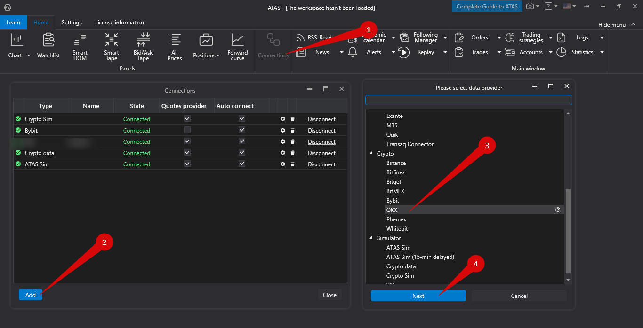This screenshot has height=328, width=643.
Task: Open the Positions panel icon
Action: pyautogui.click(x=206, y=40)
